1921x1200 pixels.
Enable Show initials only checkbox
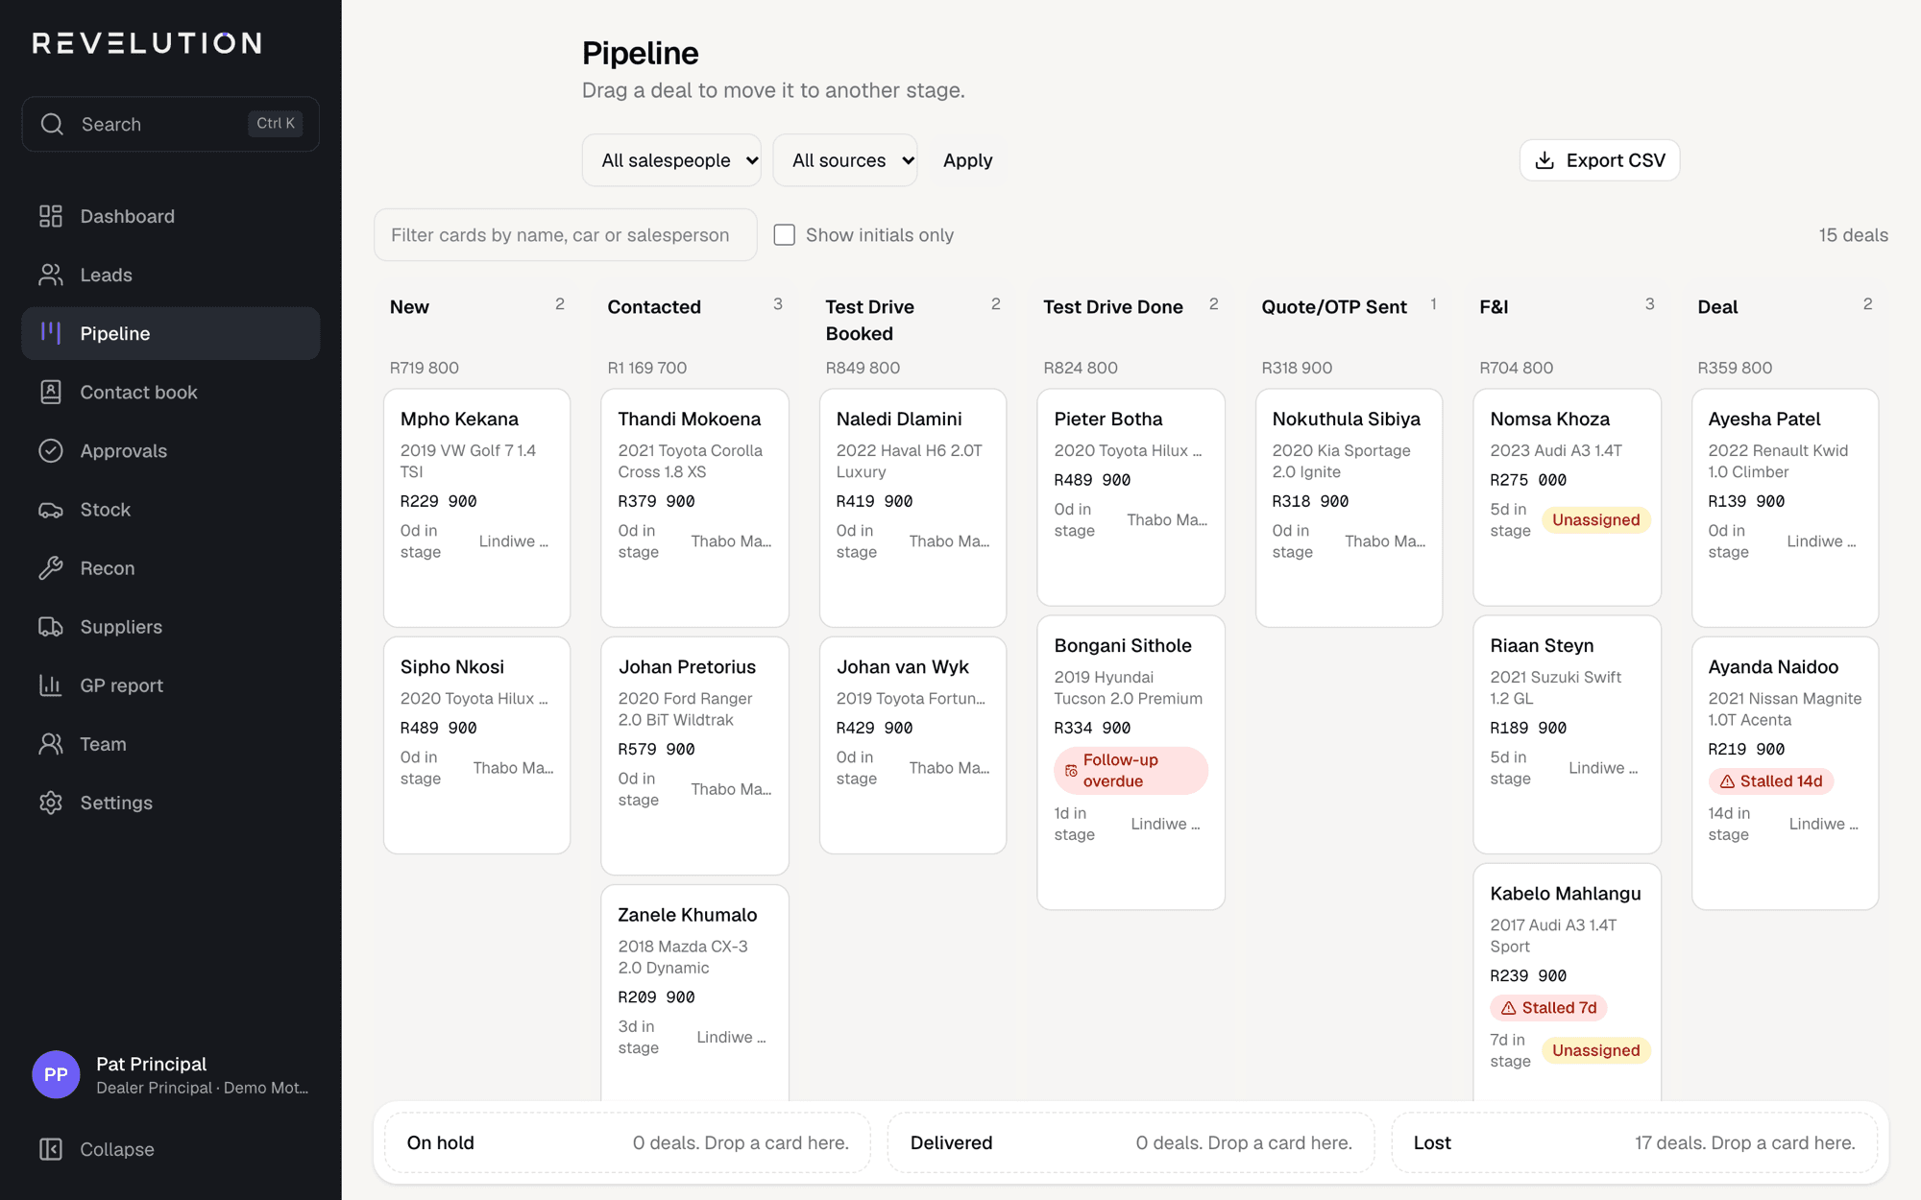[x=785, y=235]
